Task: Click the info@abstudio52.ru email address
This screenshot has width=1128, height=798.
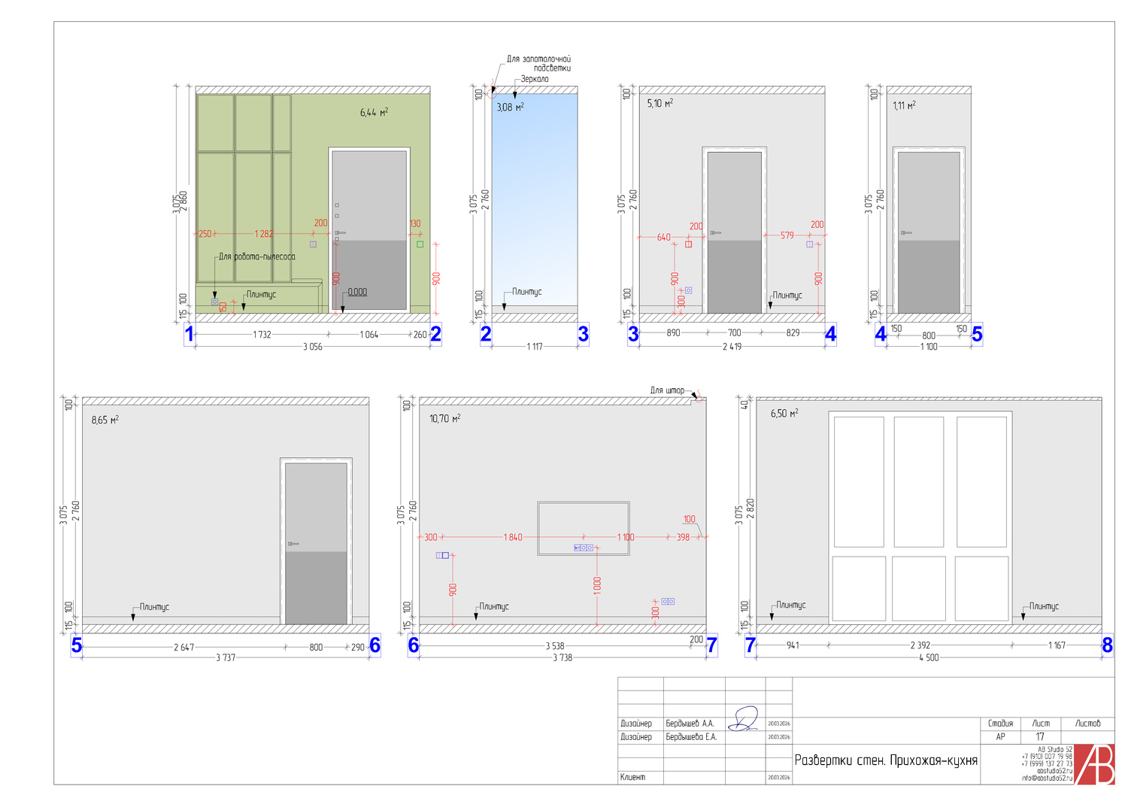Action: (1047, 778)
